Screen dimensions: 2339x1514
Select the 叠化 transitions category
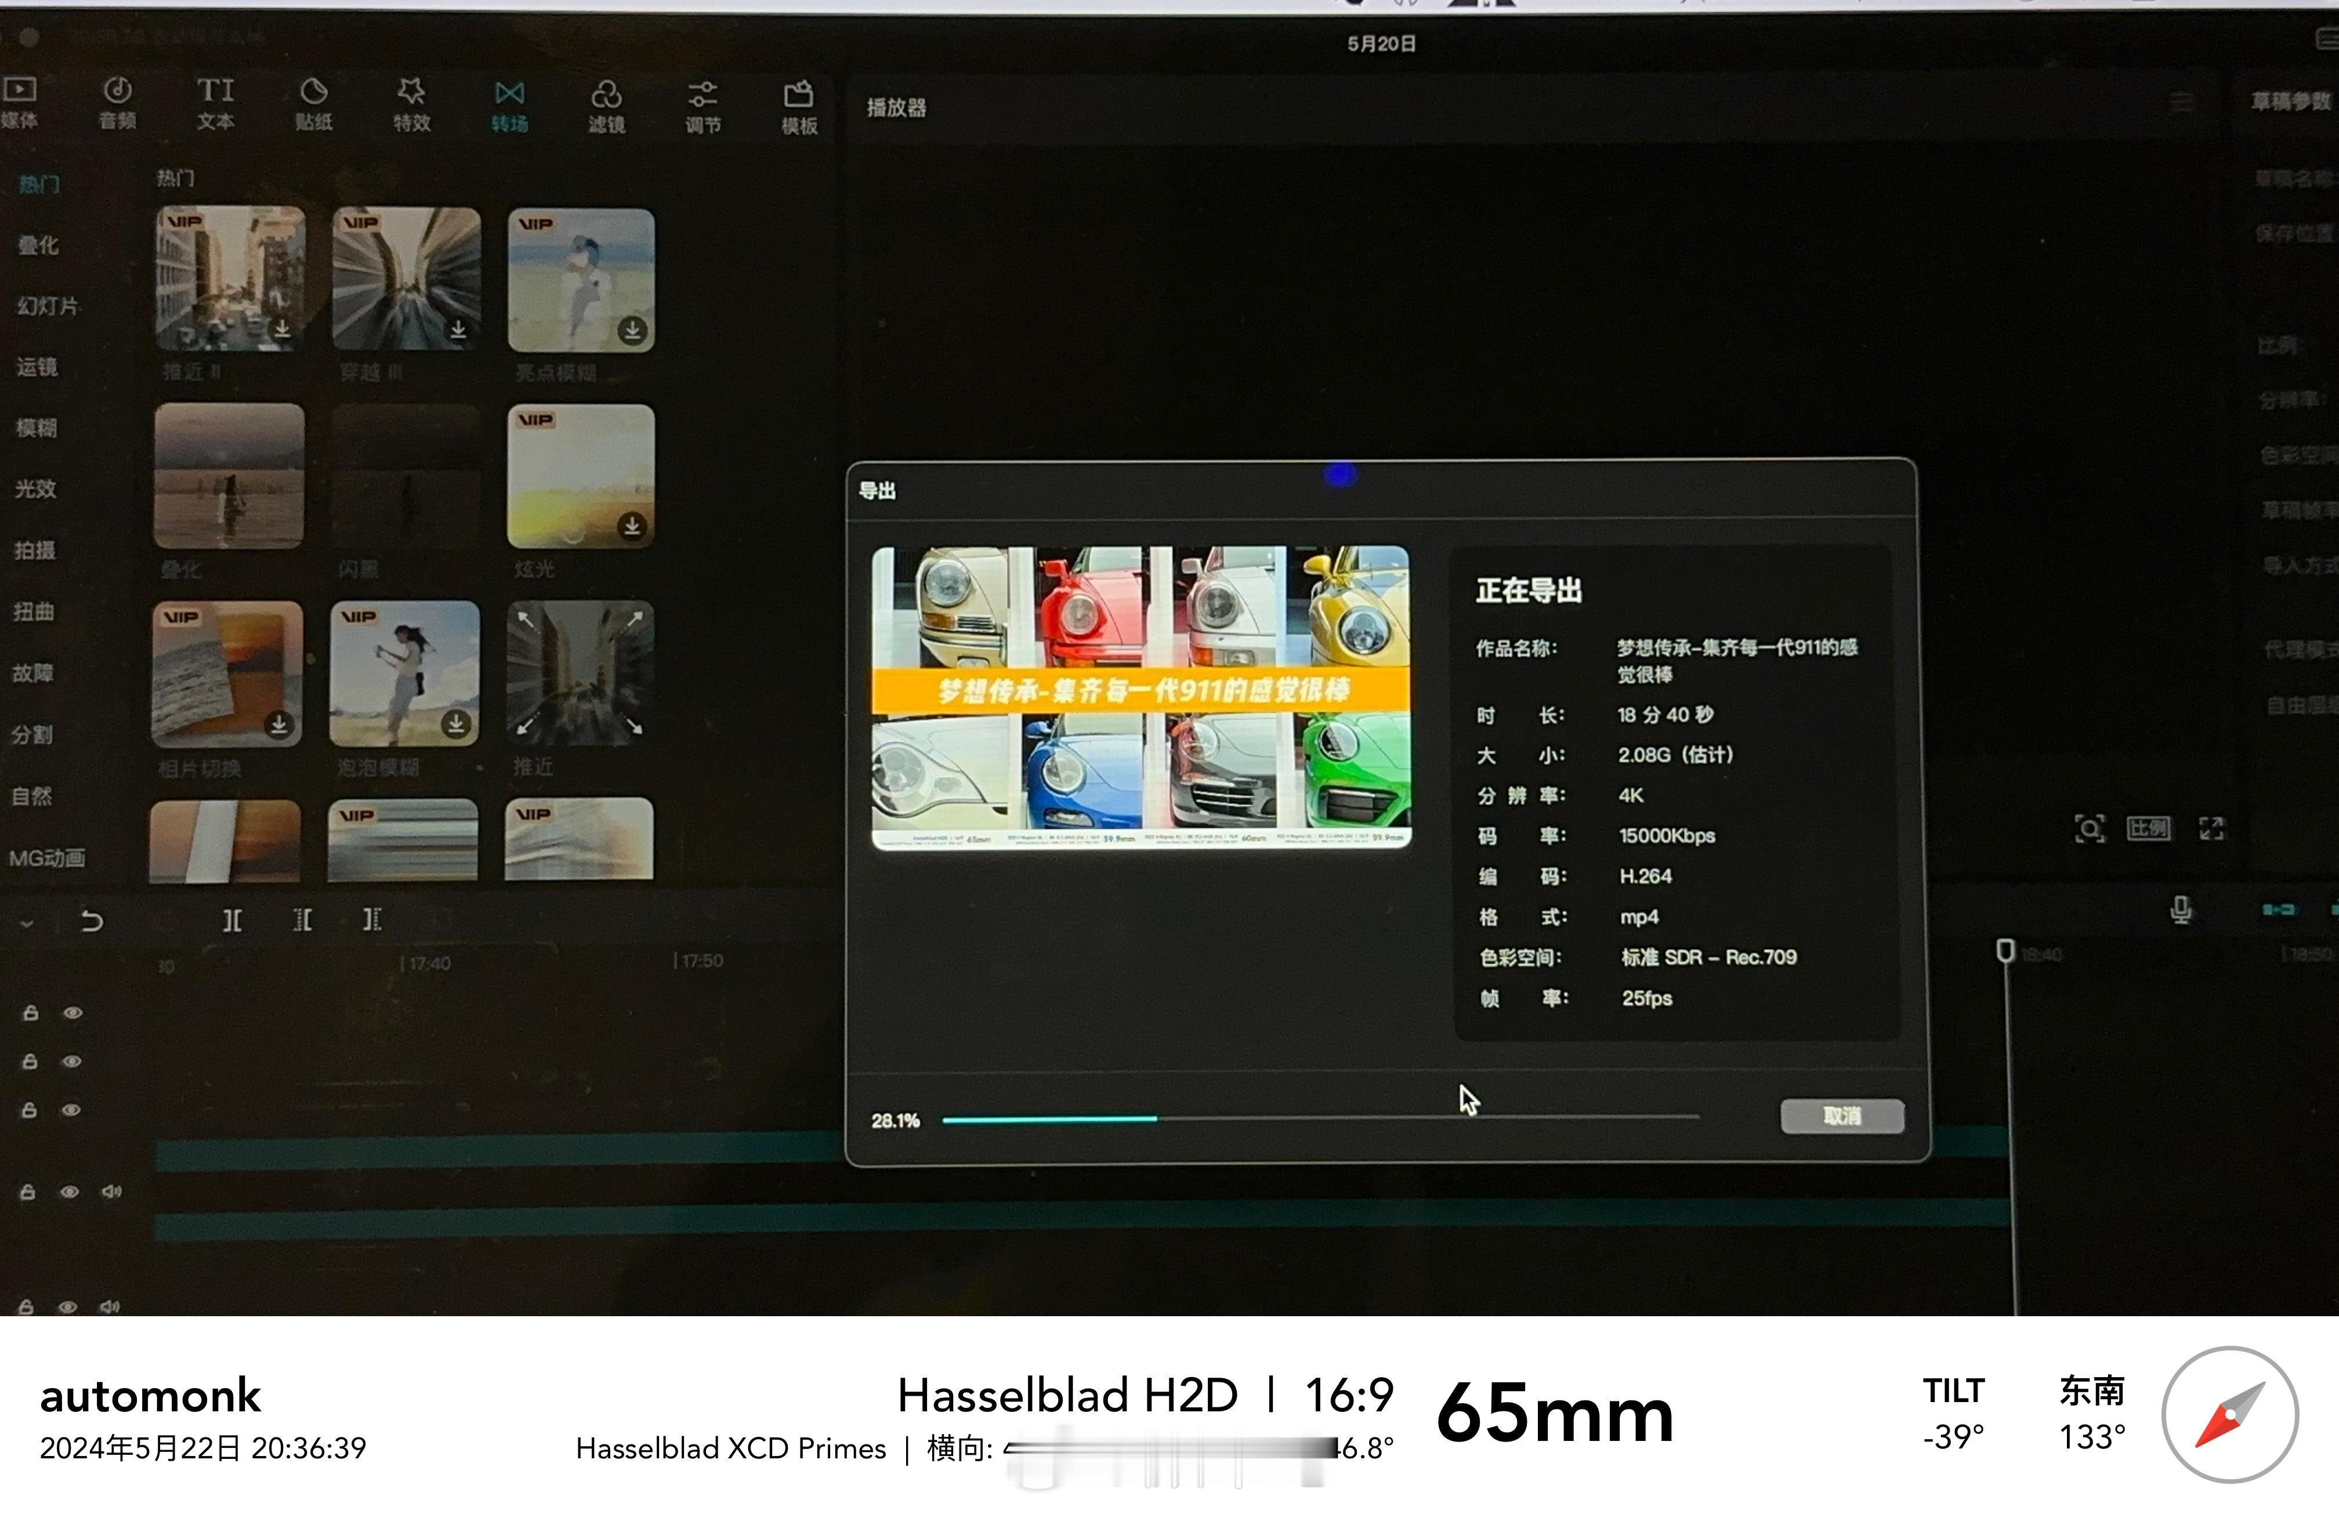tap(38, 245)
